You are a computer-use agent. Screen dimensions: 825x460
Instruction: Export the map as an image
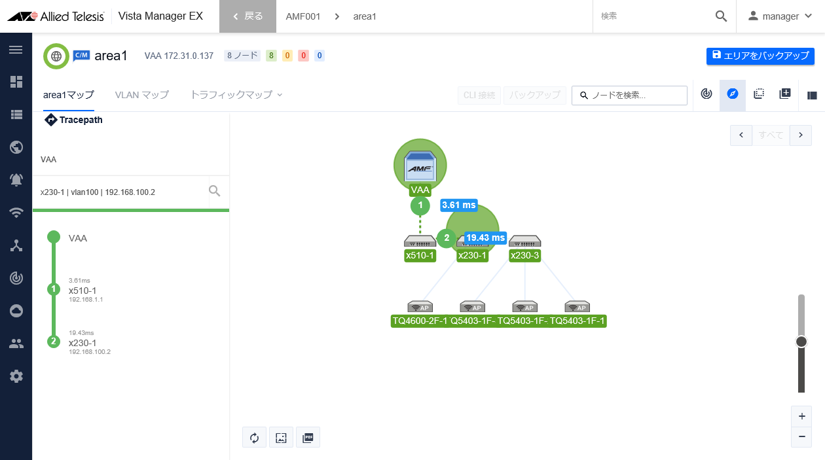(281, 438)
